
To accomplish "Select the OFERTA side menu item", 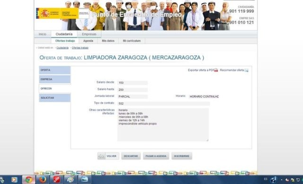I will click(x=55, y=70).
